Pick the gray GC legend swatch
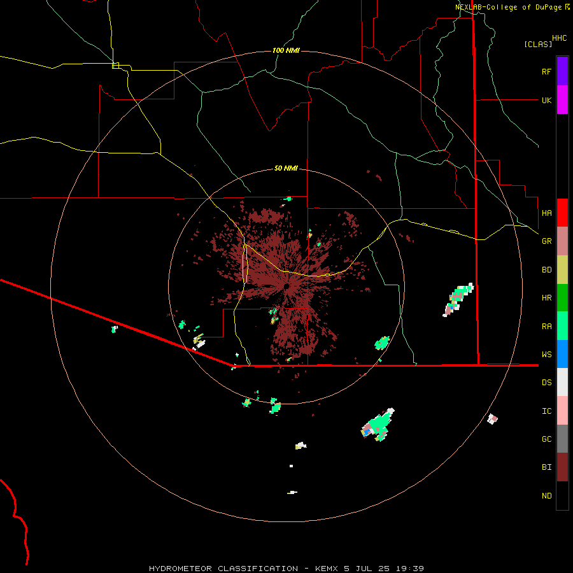573x573 pixels. 562,439
